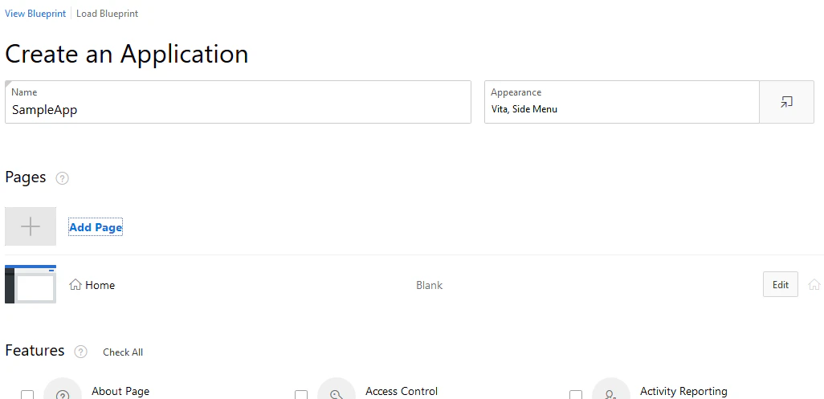Click the house icon beside Home
This screenshot has width=824, height=399.
pos(75,284)
